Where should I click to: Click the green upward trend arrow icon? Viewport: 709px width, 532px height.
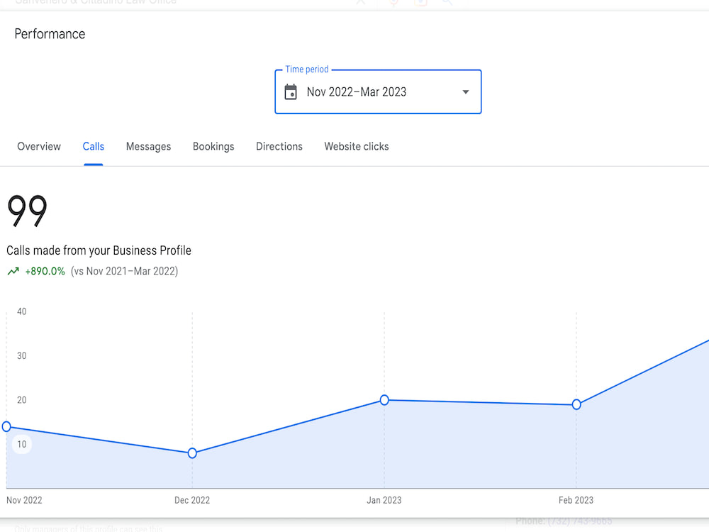[x=13, y=272]
